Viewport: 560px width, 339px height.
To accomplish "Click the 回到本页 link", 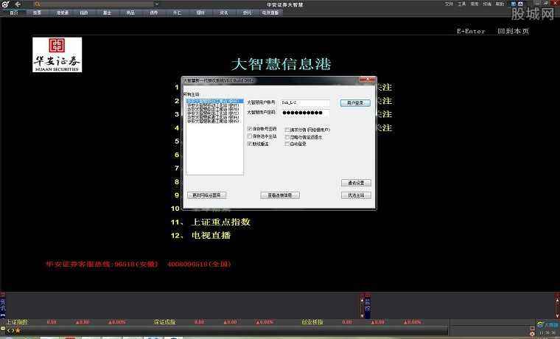I will pyautogui.click(x=513, y=31).
